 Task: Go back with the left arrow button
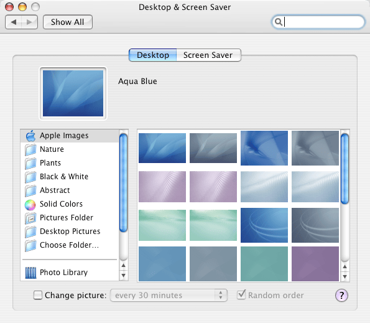click(x=14, y=22)
